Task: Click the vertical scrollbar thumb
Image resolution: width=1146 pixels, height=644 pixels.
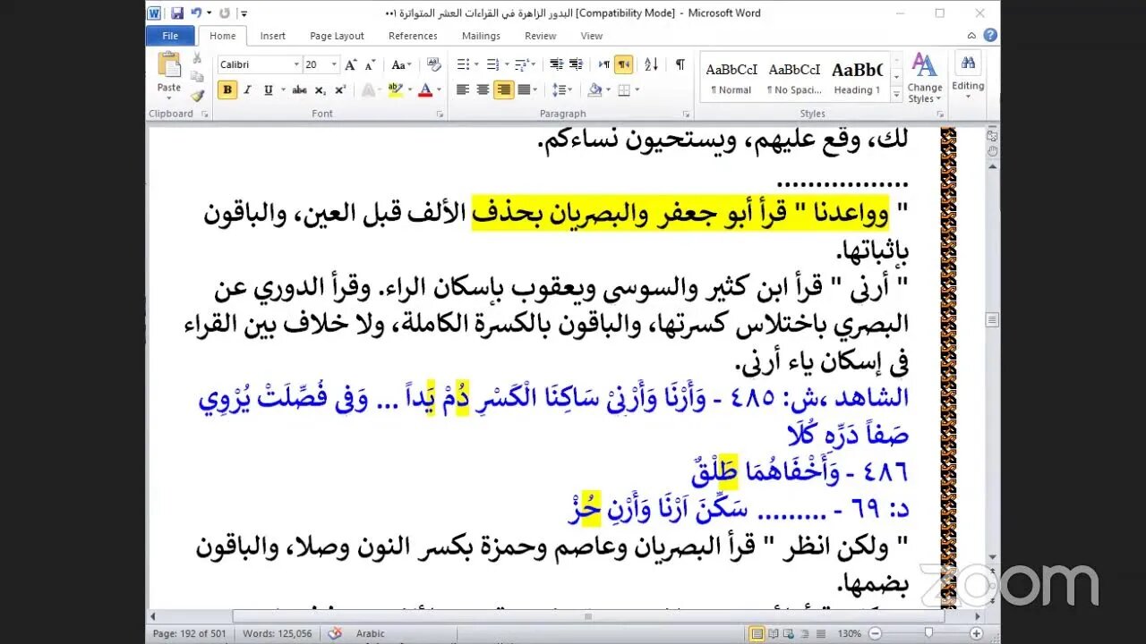Action: click(x=992, y=319)
